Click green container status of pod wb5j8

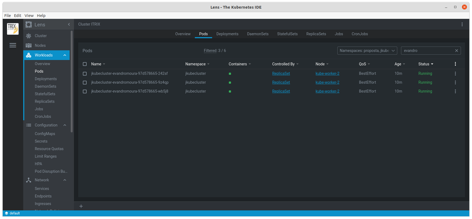(x=230, y=91)
